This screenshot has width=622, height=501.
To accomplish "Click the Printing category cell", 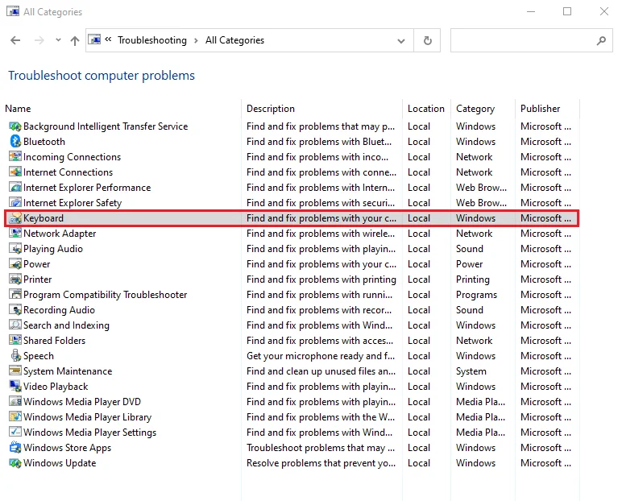I will (473, 279).
